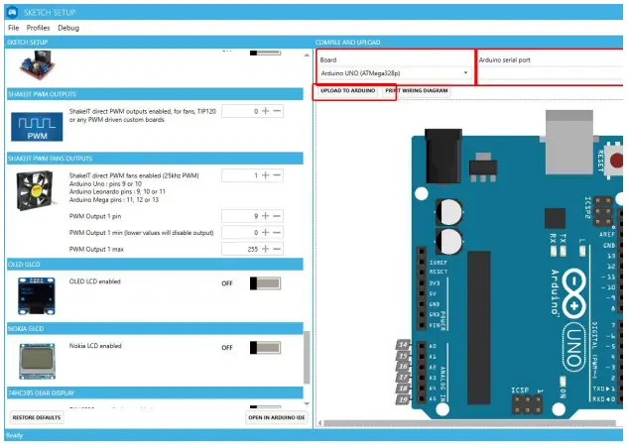The height and width of the screenshot is (445, 629).
Task: Click the SimHub gamepad icon in title bar
Action: 13,12
